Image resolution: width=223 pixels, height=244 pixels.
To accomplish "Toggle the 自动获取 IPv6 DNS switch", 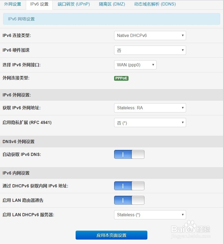I will 129,154.
